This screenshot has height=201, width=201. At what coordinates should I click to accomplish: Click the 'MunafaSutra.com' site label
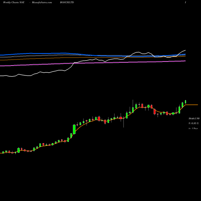[x=42, y=2]
